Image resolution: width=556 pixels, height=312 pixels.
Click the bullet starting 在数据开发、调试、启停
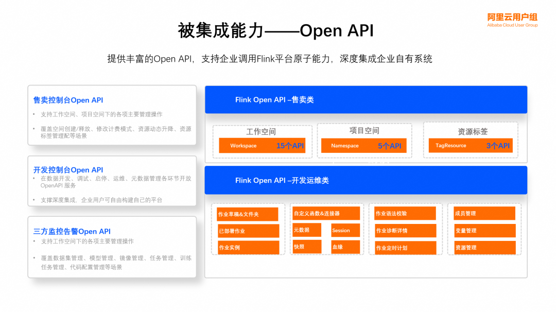(x=116, y=182)
